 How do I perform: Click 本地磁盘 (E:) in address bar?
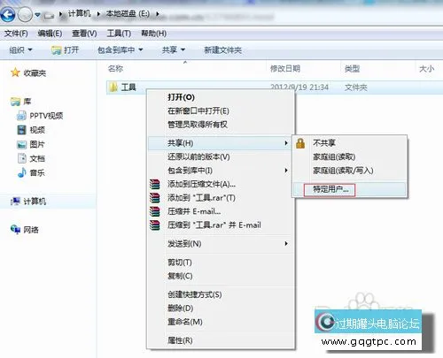click(128, 13)
